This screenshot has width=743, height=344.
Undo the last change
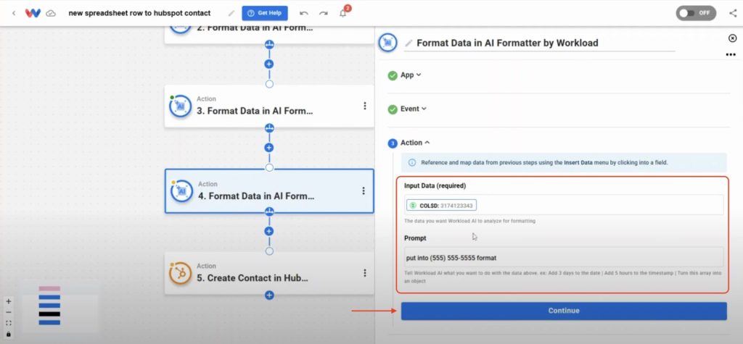pyautogui.click(x=304, y=13)
